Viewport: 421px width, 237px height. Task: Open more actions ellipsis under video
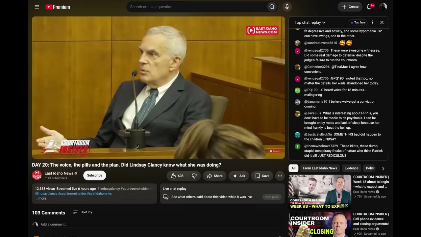tap(280, 176)
